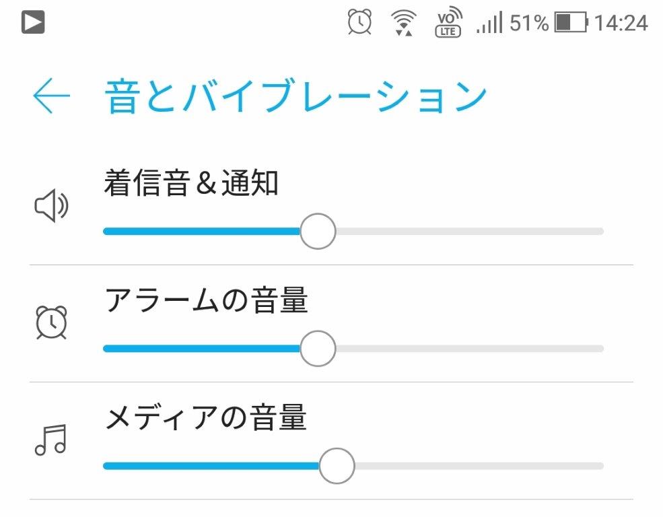
Task: Tap the VoLTE icon in status bar
Action: tap(448, 23)
